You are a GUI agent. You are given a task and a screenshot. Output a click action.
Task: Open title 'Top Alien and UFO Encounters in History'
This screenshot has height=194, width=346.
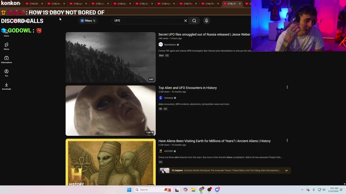point(188,88)
